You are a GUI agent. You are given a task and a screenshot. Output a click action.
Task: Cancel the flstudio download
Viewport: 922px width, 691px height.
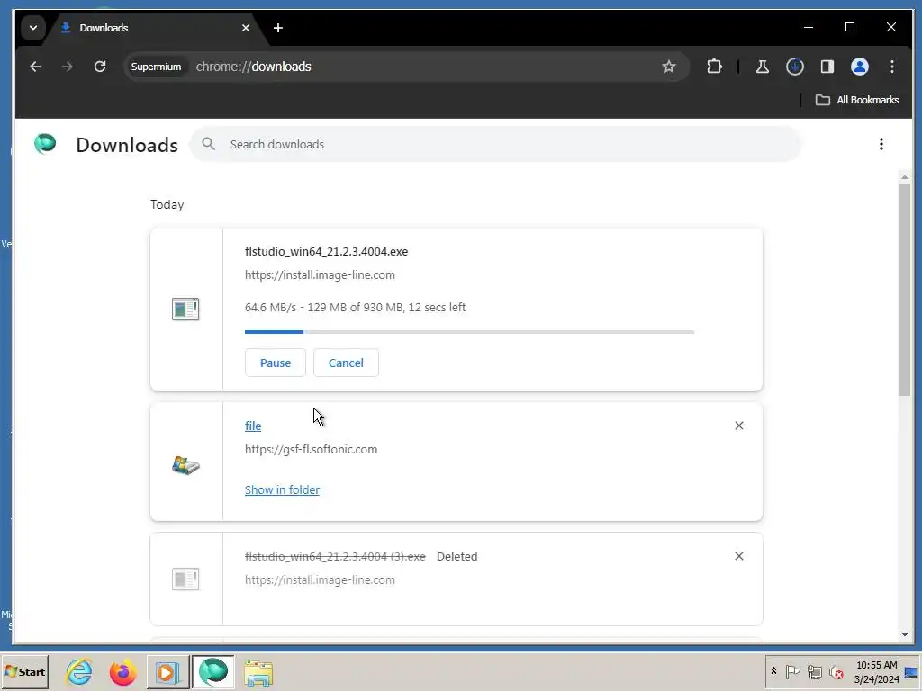pos(346,363)
